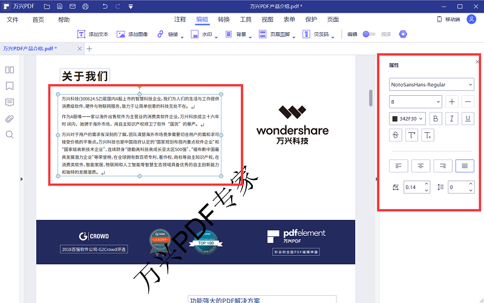The width and height of the screenshot is (484, 303).
Task: Open the page thumbnails panel
Action: 10,70
